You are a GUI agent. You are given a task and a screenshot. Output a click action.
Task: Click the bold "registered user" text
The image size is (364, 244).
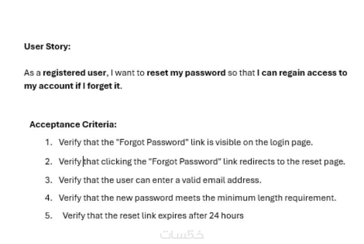pyautogui.click(x=75, y=73)
